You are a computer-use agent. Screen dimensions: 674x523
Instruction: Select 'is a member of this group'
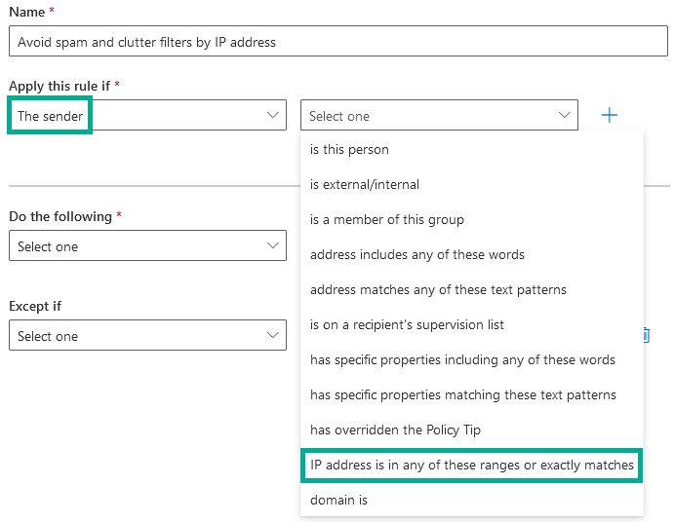tap(386, 220)
